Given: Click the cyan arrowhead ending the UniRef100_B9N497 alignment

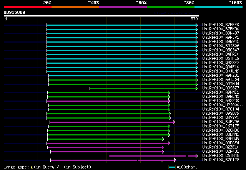Looking at the screenshot, I should click(x=197, y=33).
